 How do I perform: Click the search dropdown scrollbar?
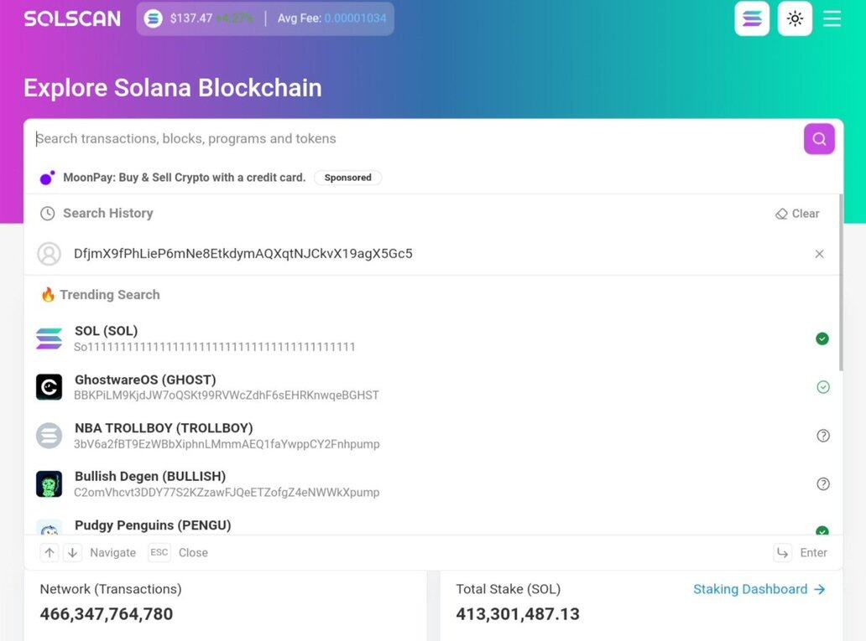841,281
